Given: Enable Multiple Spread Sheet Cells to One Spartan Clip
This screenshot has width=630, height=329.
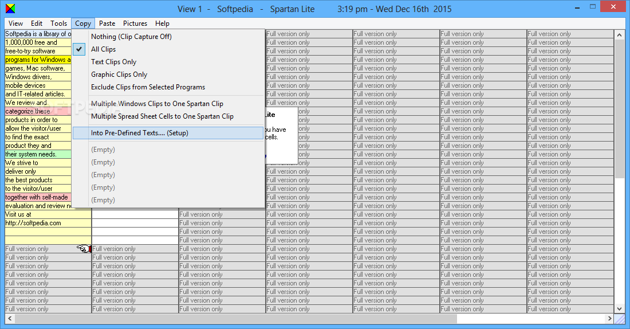Looking at the screenshot, I should click(x=168, y=116).
